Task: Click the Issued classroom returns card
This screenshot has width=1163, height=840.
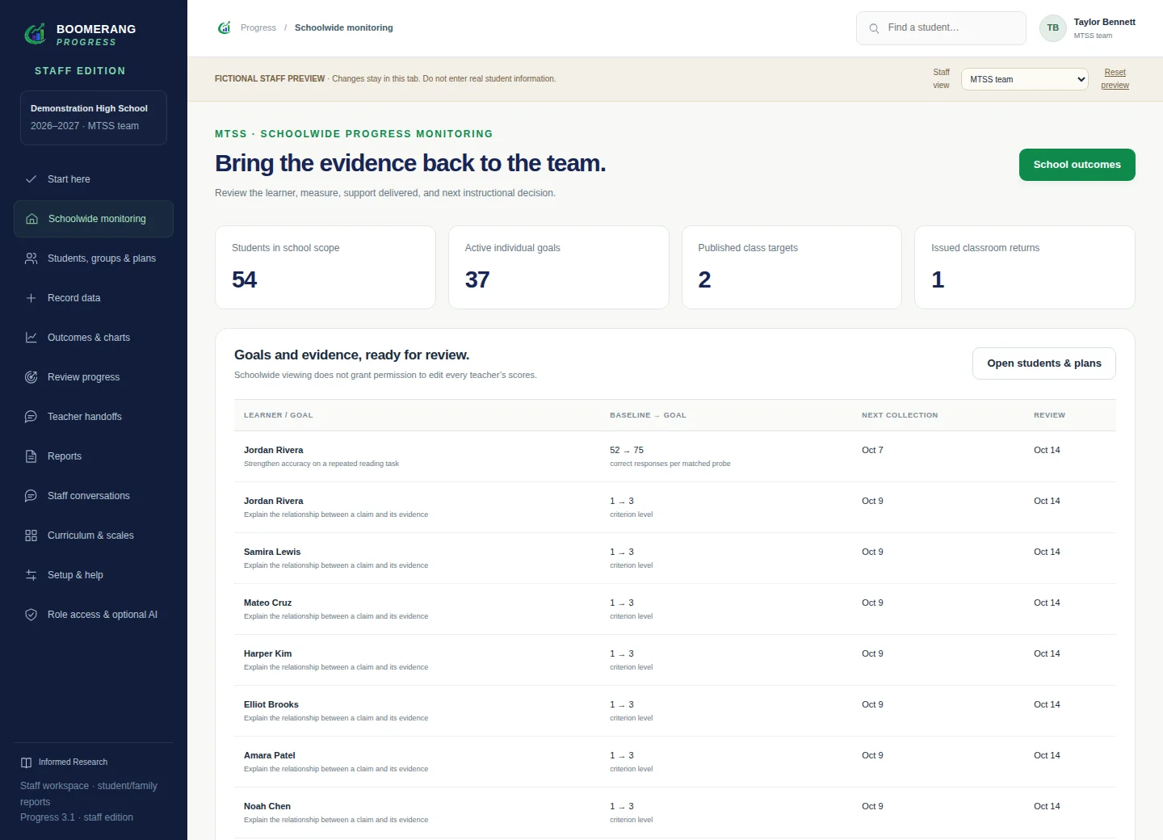Action: click(1024, 267)
